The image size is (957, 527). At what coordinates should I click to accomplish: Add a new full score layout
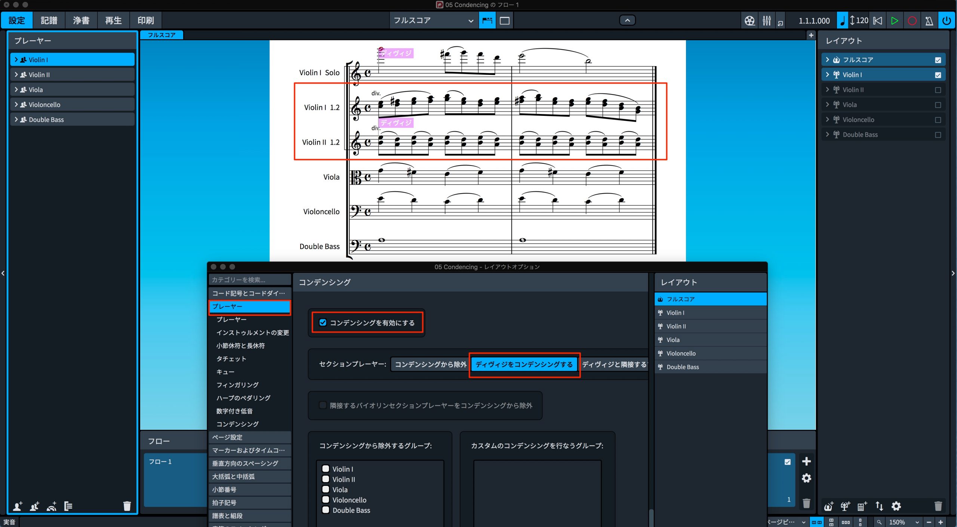[x=828, y=506]
